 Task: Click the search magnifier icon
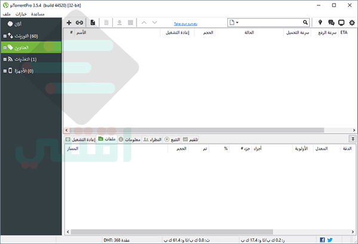click(305, 22)
